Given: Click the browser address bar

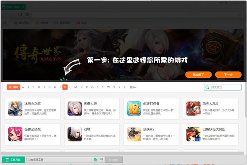Looking at the screenshot, I should tap(135, 15).
